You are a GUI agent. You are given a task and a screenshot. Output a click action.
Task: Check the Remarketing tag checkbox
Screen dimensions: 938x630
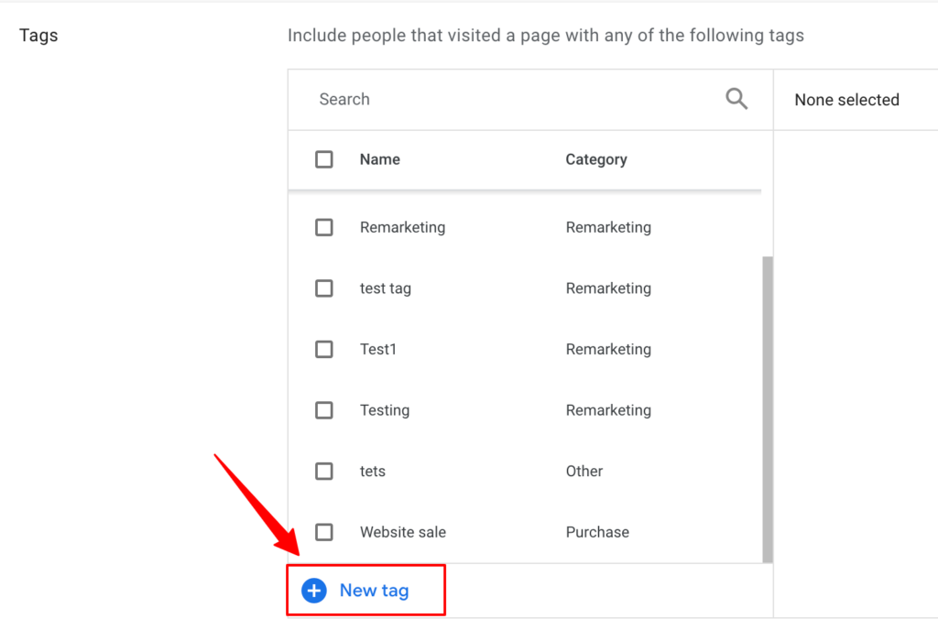(323, 227)
